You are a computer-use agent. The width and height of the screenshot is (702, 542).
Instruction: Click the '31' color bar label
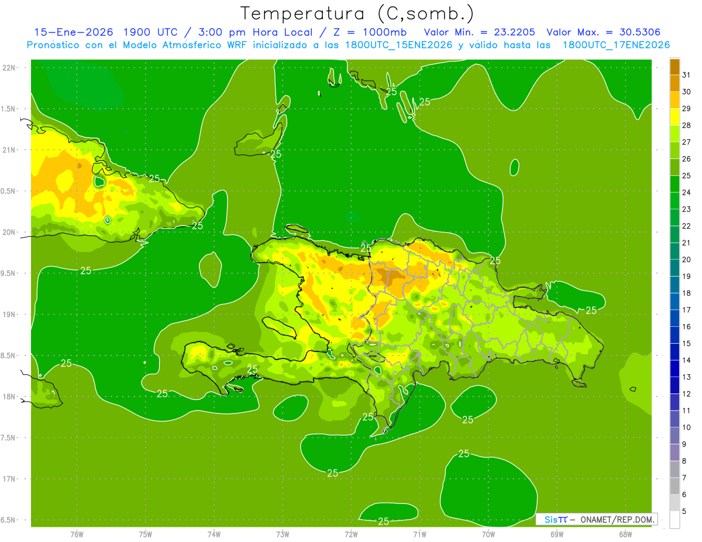pyautogui.click(x=687, y=75)
